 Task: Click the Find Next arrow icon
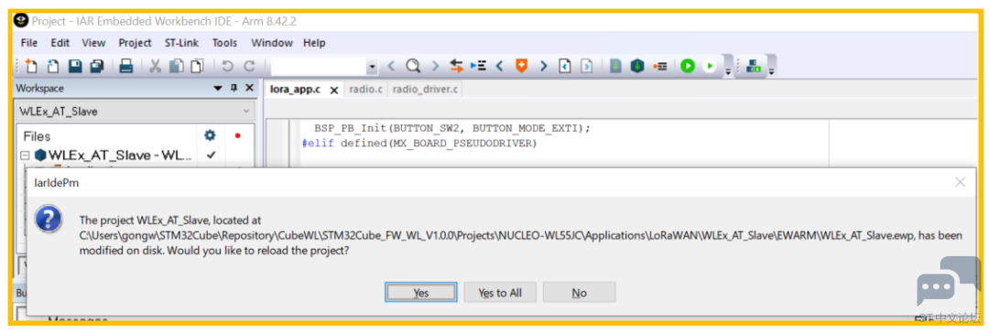[x=435, y=66]
